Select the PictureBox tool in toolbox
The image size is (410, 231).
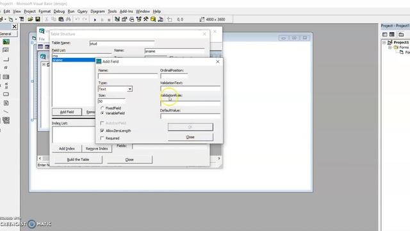[x=6, y=42]
